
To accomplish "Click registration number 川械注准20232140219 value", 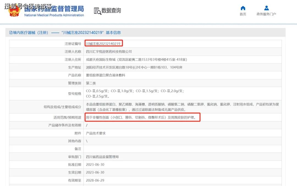I will [103, 44].
